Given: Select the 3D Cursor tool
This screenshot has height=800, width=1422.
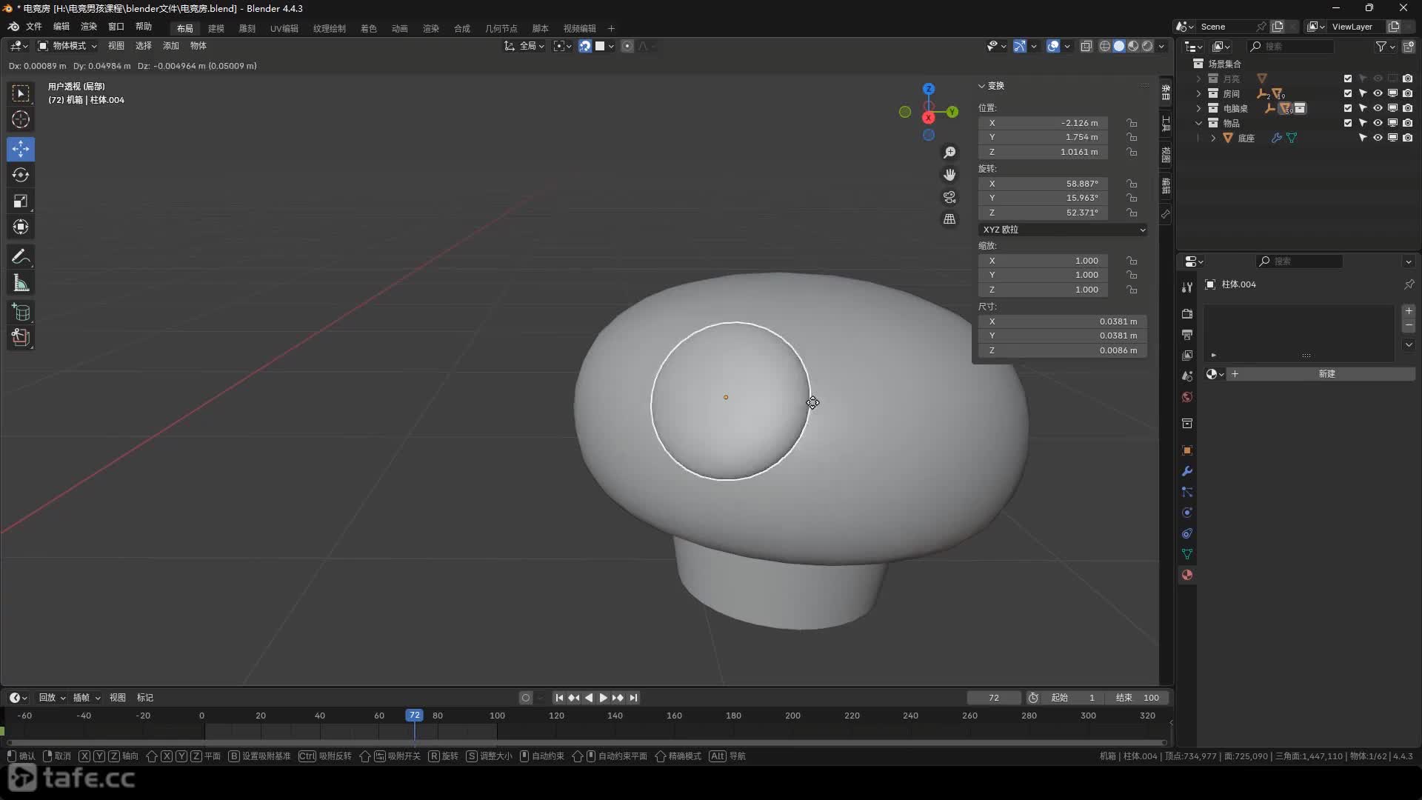Looking at the screenshot, I should [21, 120].
